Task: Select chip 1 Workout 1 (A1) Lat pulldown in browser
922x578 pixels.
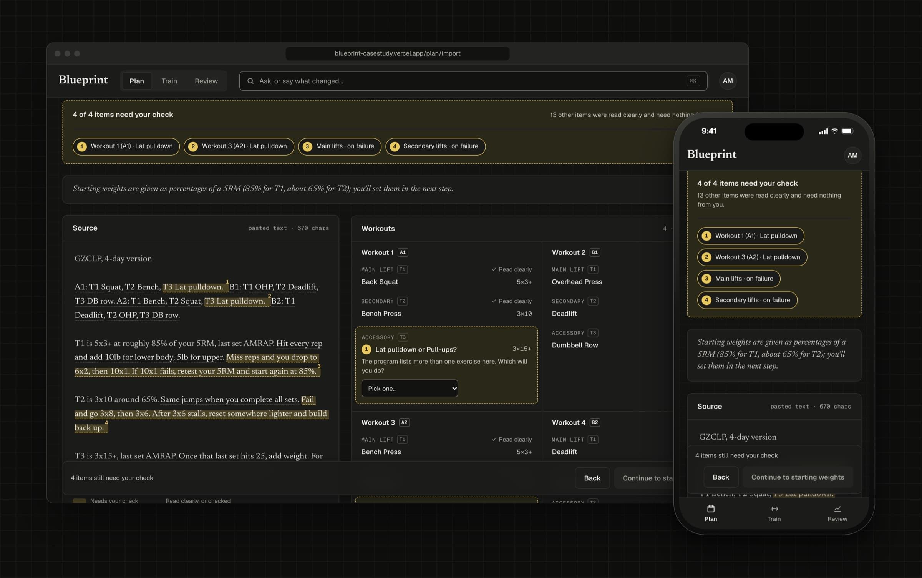Action: point(126,146)
